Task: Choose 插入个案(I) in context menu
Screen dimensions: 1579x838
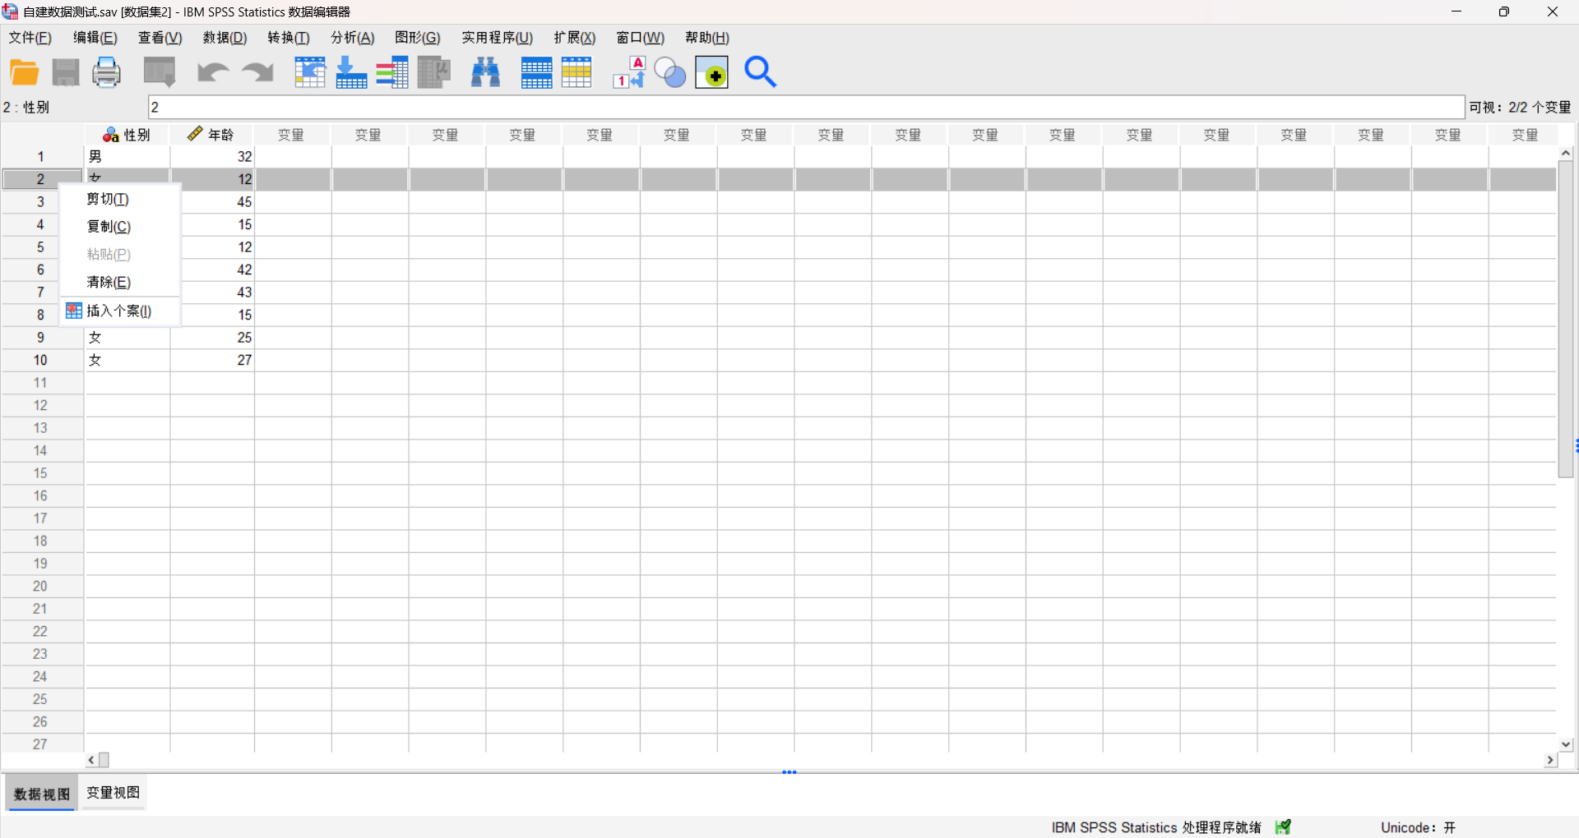Action: tap(120, 311)
